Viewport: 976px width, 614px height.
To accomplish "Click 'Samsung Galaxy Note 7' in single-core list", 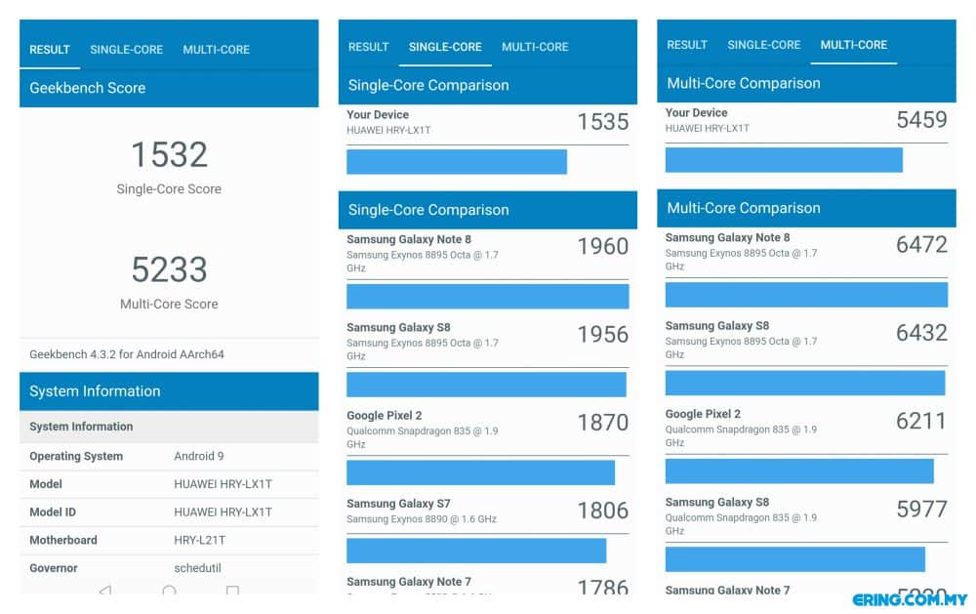I will (409, 581).
